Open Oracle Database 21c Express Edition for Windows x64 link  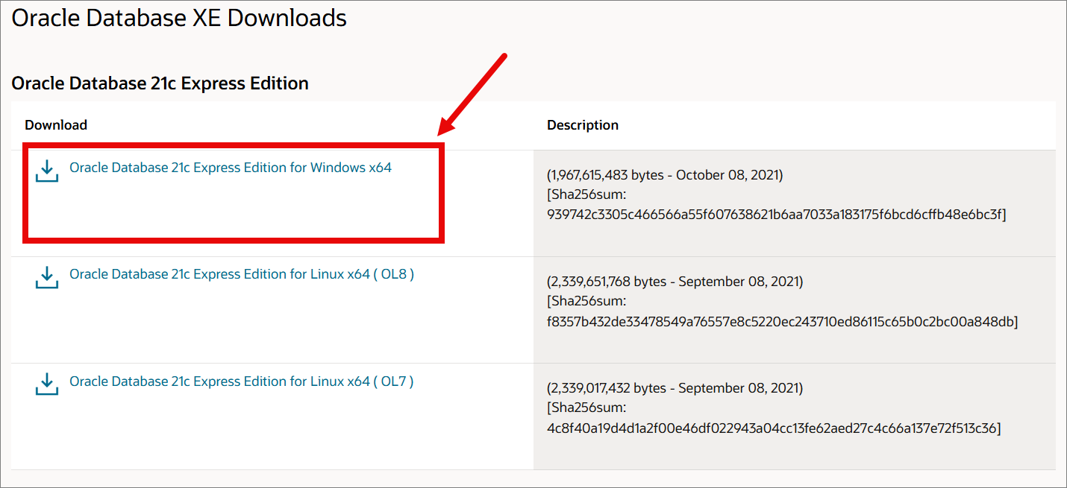coord(231,168)
